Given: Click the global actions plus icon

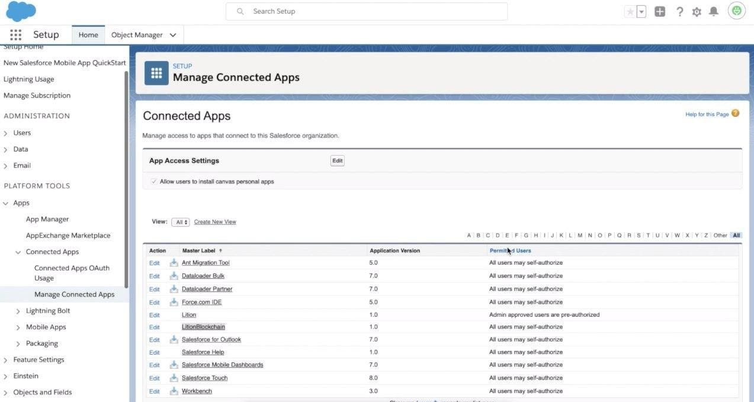Looking at the screenshot, I should (x=660, y=11).
